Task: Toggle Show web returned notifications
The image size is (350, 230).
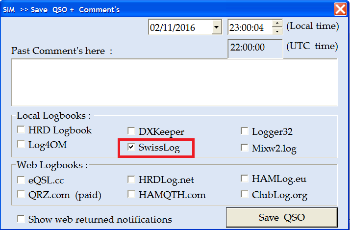Action: click(x=21, y=219)
